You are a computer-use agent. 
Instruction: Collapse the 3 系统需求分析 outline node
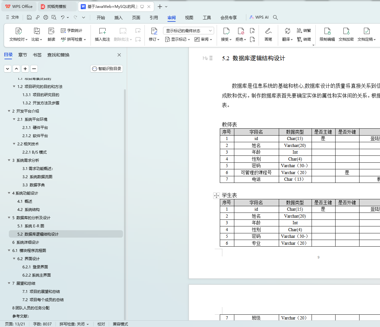(x=9, y=160)
